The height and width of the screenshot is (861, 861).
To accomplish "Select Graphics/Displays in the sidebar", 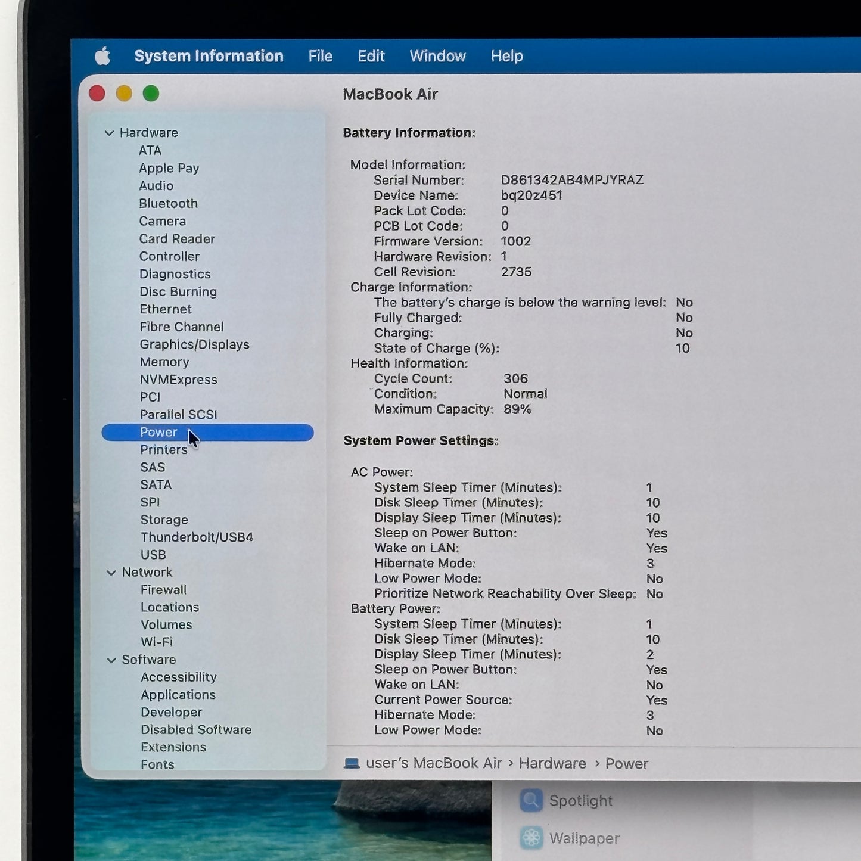I will point(194,344).
